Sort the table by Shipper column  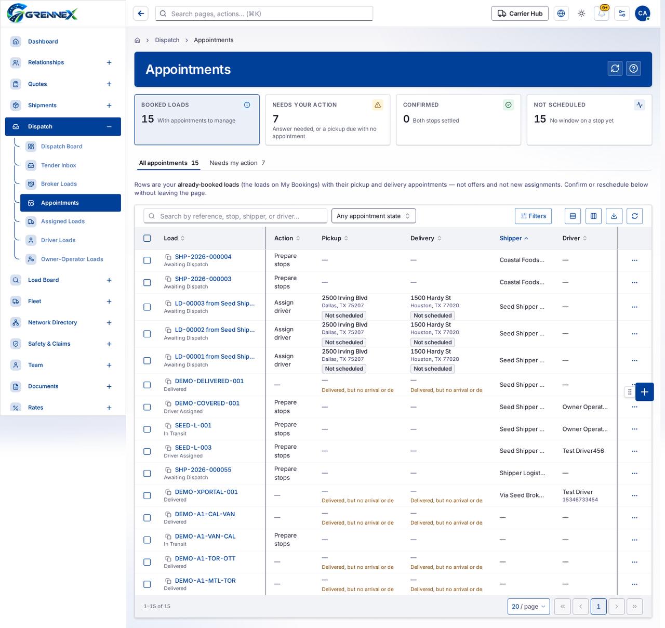(514, 238)
